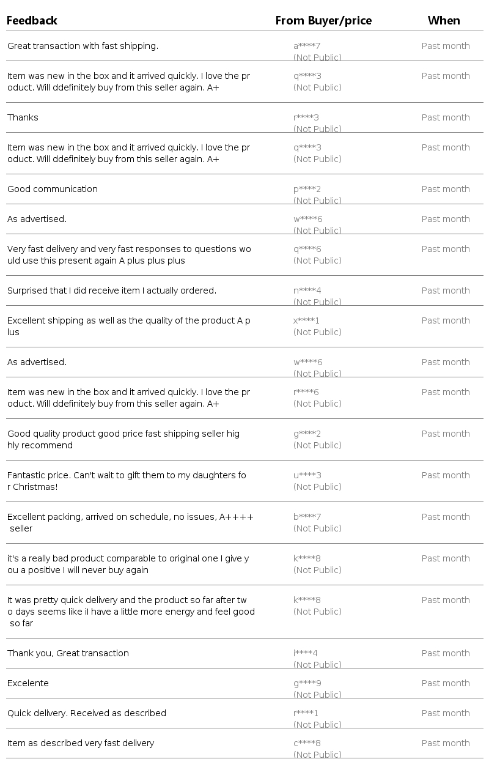
Task: Click on buyer x****1's name
Action: coord(306,320)
